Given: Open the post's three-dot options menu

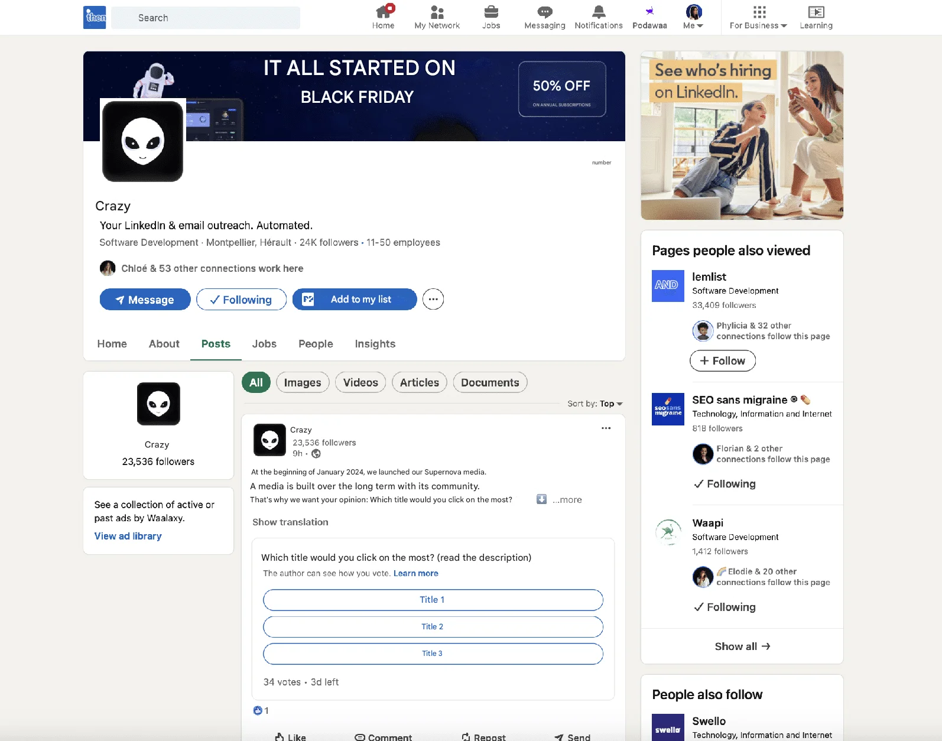Looking at the screenshot, I should (x=606, y=428).
